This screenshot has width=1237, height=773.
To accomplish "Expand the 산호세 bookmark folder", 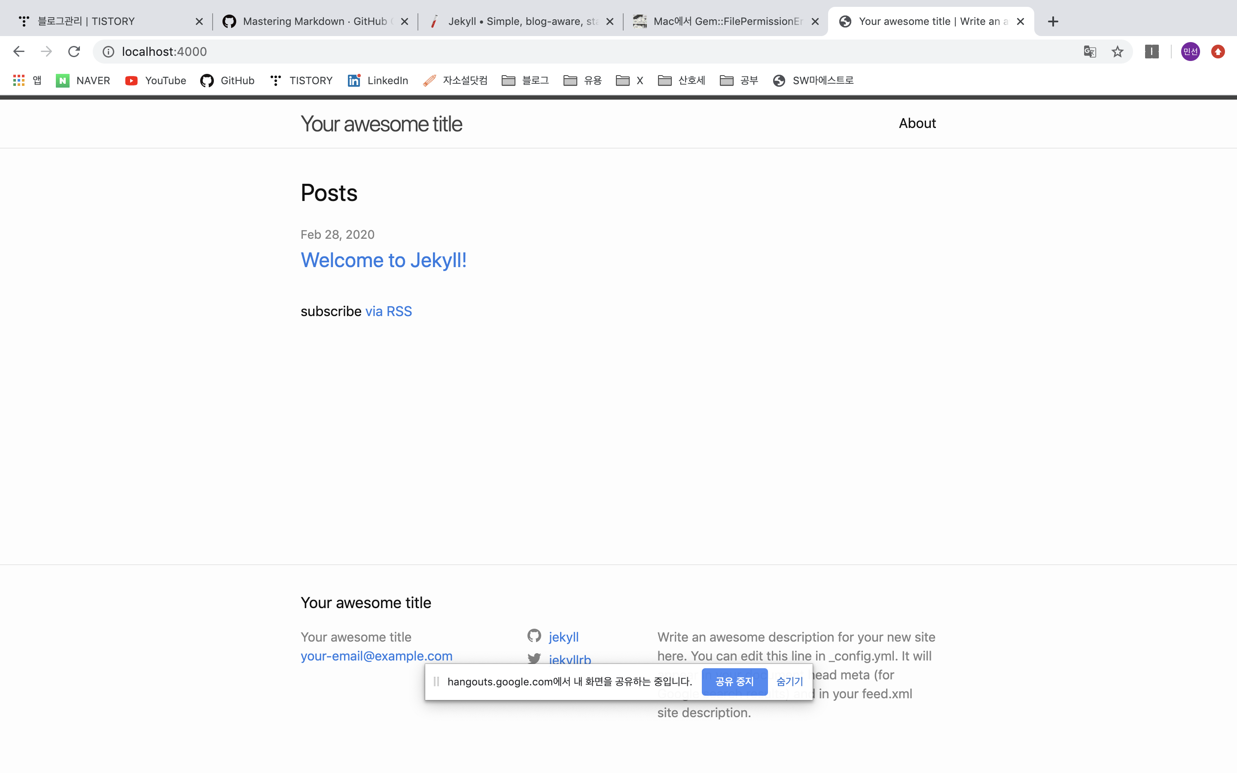I will (682, 80).
